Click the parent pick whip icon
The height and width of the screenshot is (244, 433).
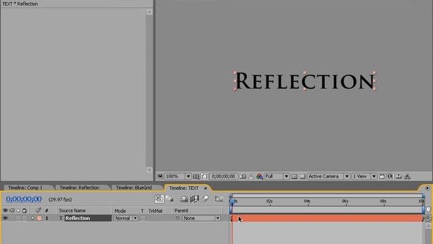177,218
